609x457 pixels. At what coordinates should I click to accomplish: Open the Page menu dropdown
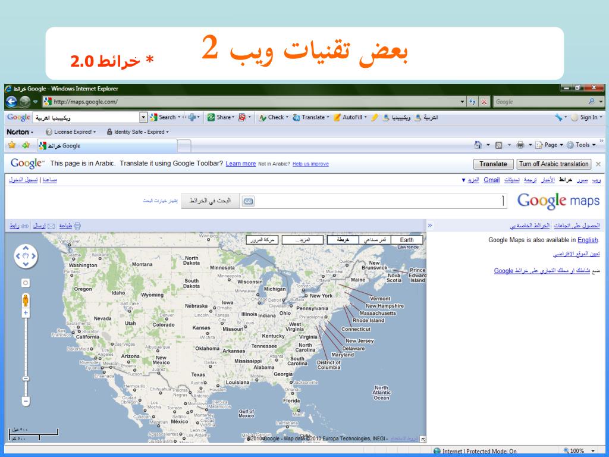coord(549,145)
